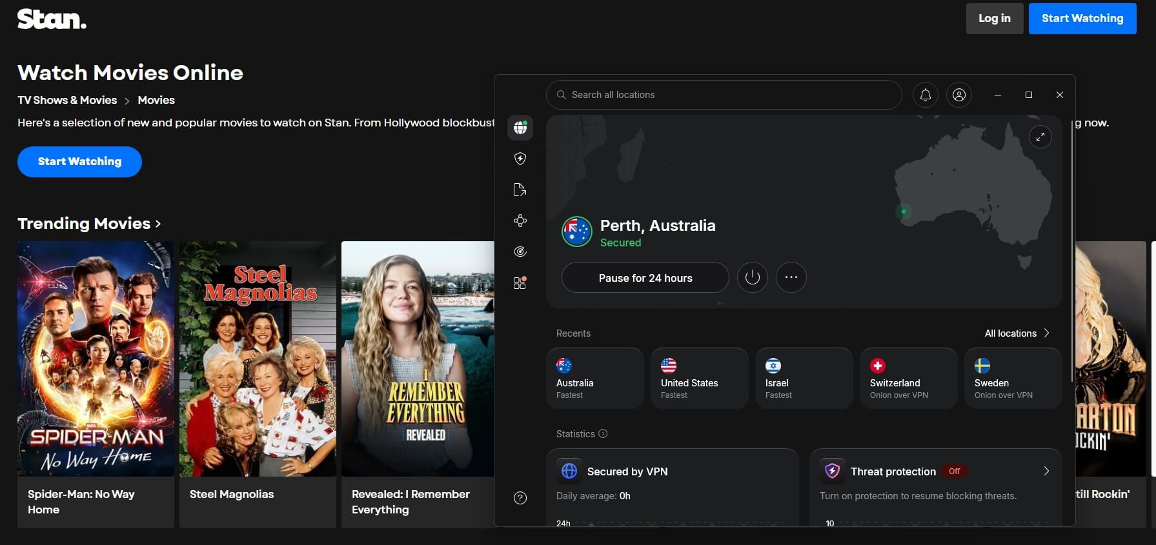
Task: Connect to Israel Fastest recent
Action: coord(804,378)
